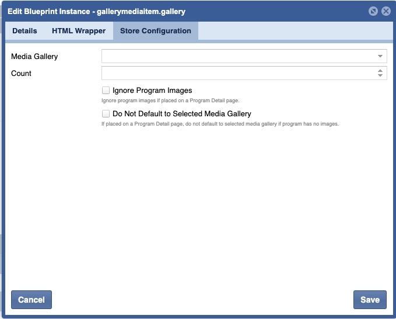Increase Count with the up spinner arrow

click(380, 71)
